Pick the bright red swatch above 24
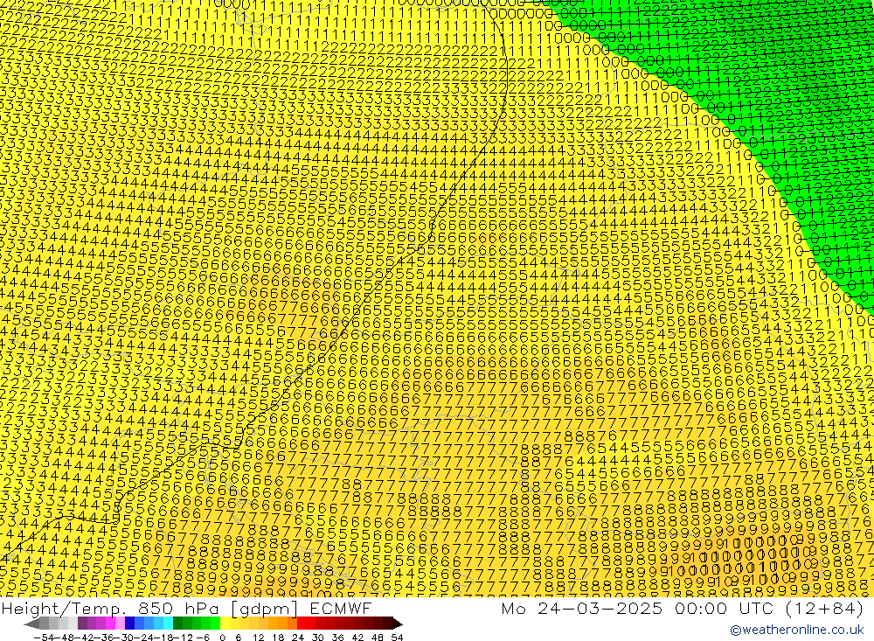 (302, 624)
